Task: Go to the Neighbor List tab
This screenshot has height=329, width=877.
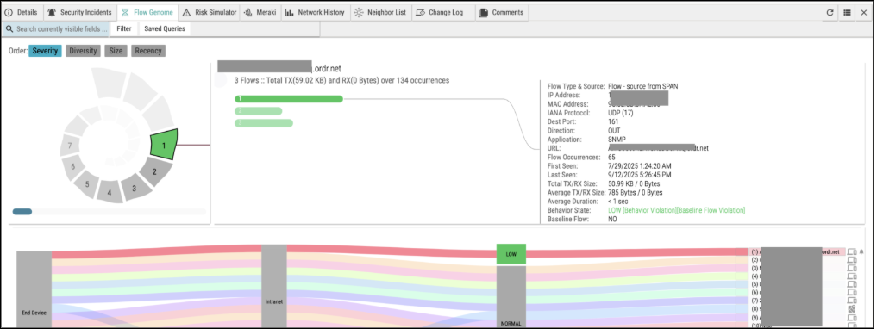Action: coord(380,12)
